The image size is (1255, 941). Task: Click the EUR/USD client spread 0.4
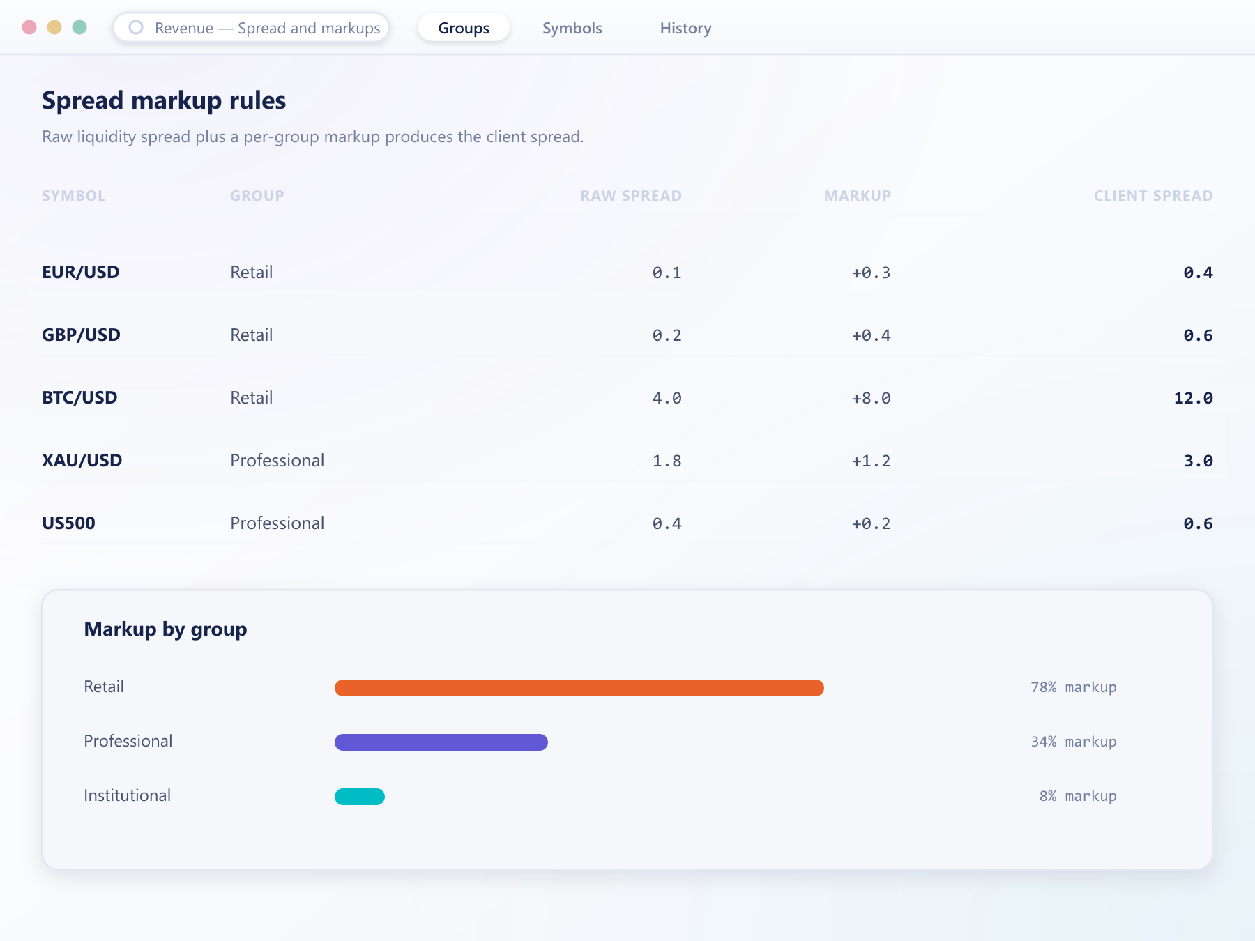coord(1198,273)
